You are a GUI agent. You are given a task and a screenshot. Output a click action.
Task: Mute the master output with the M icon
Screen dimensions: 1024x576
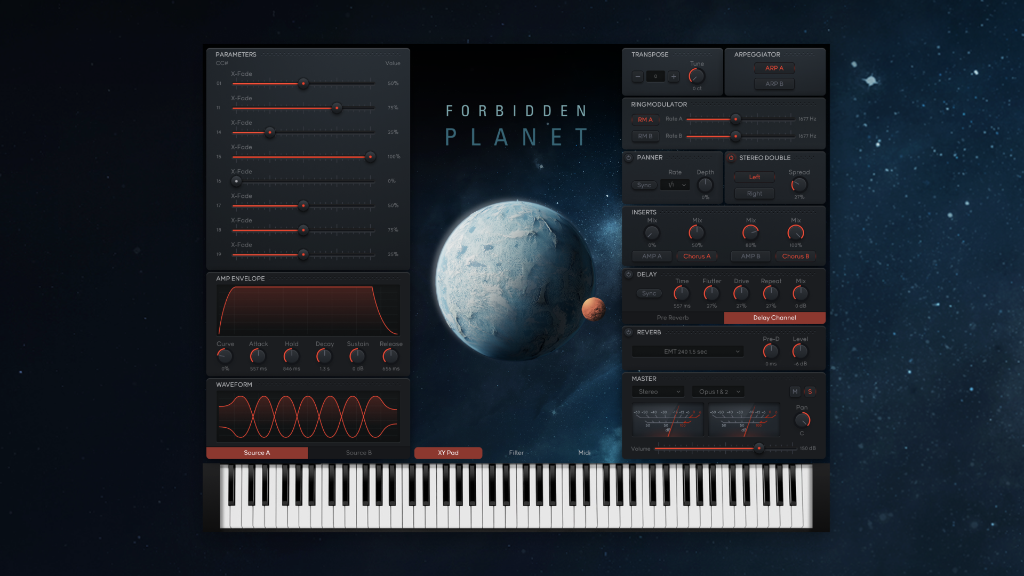pyautogui.click(x=795, y=391)
